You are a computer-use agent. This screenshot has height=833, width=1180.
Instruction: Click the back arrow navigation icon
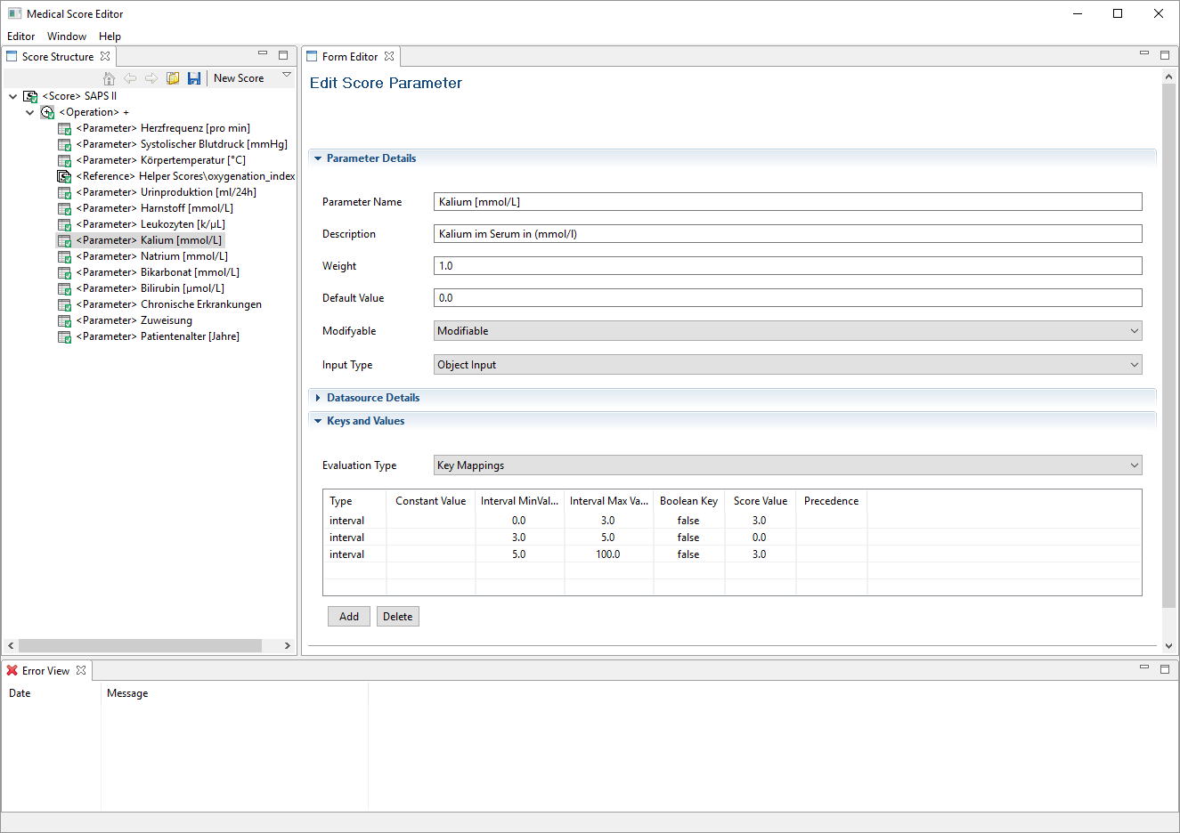130,78
